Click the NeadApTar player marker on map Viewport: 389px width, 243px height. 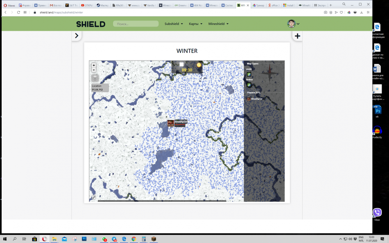(x=170, y=123)
